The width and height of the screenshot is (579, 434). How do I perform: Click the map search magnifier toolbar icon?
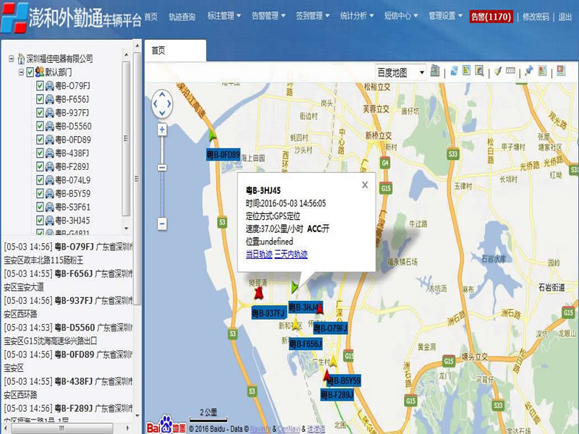[479, 70]
